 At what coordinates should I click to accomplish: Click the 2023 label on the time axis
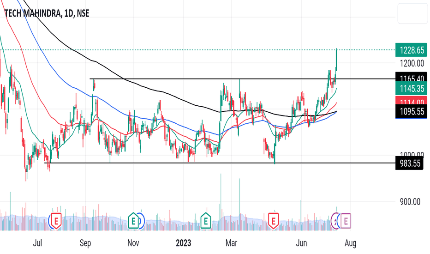(184, 243)
